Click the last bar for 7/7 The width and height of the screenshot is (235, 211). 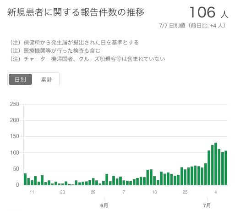(226, 168)
